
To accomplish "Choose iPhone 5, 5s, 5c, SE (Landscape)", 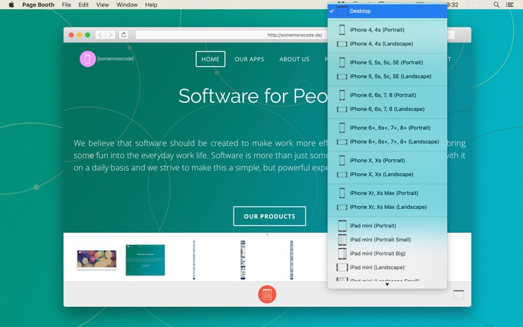I will tap(387, 77).
